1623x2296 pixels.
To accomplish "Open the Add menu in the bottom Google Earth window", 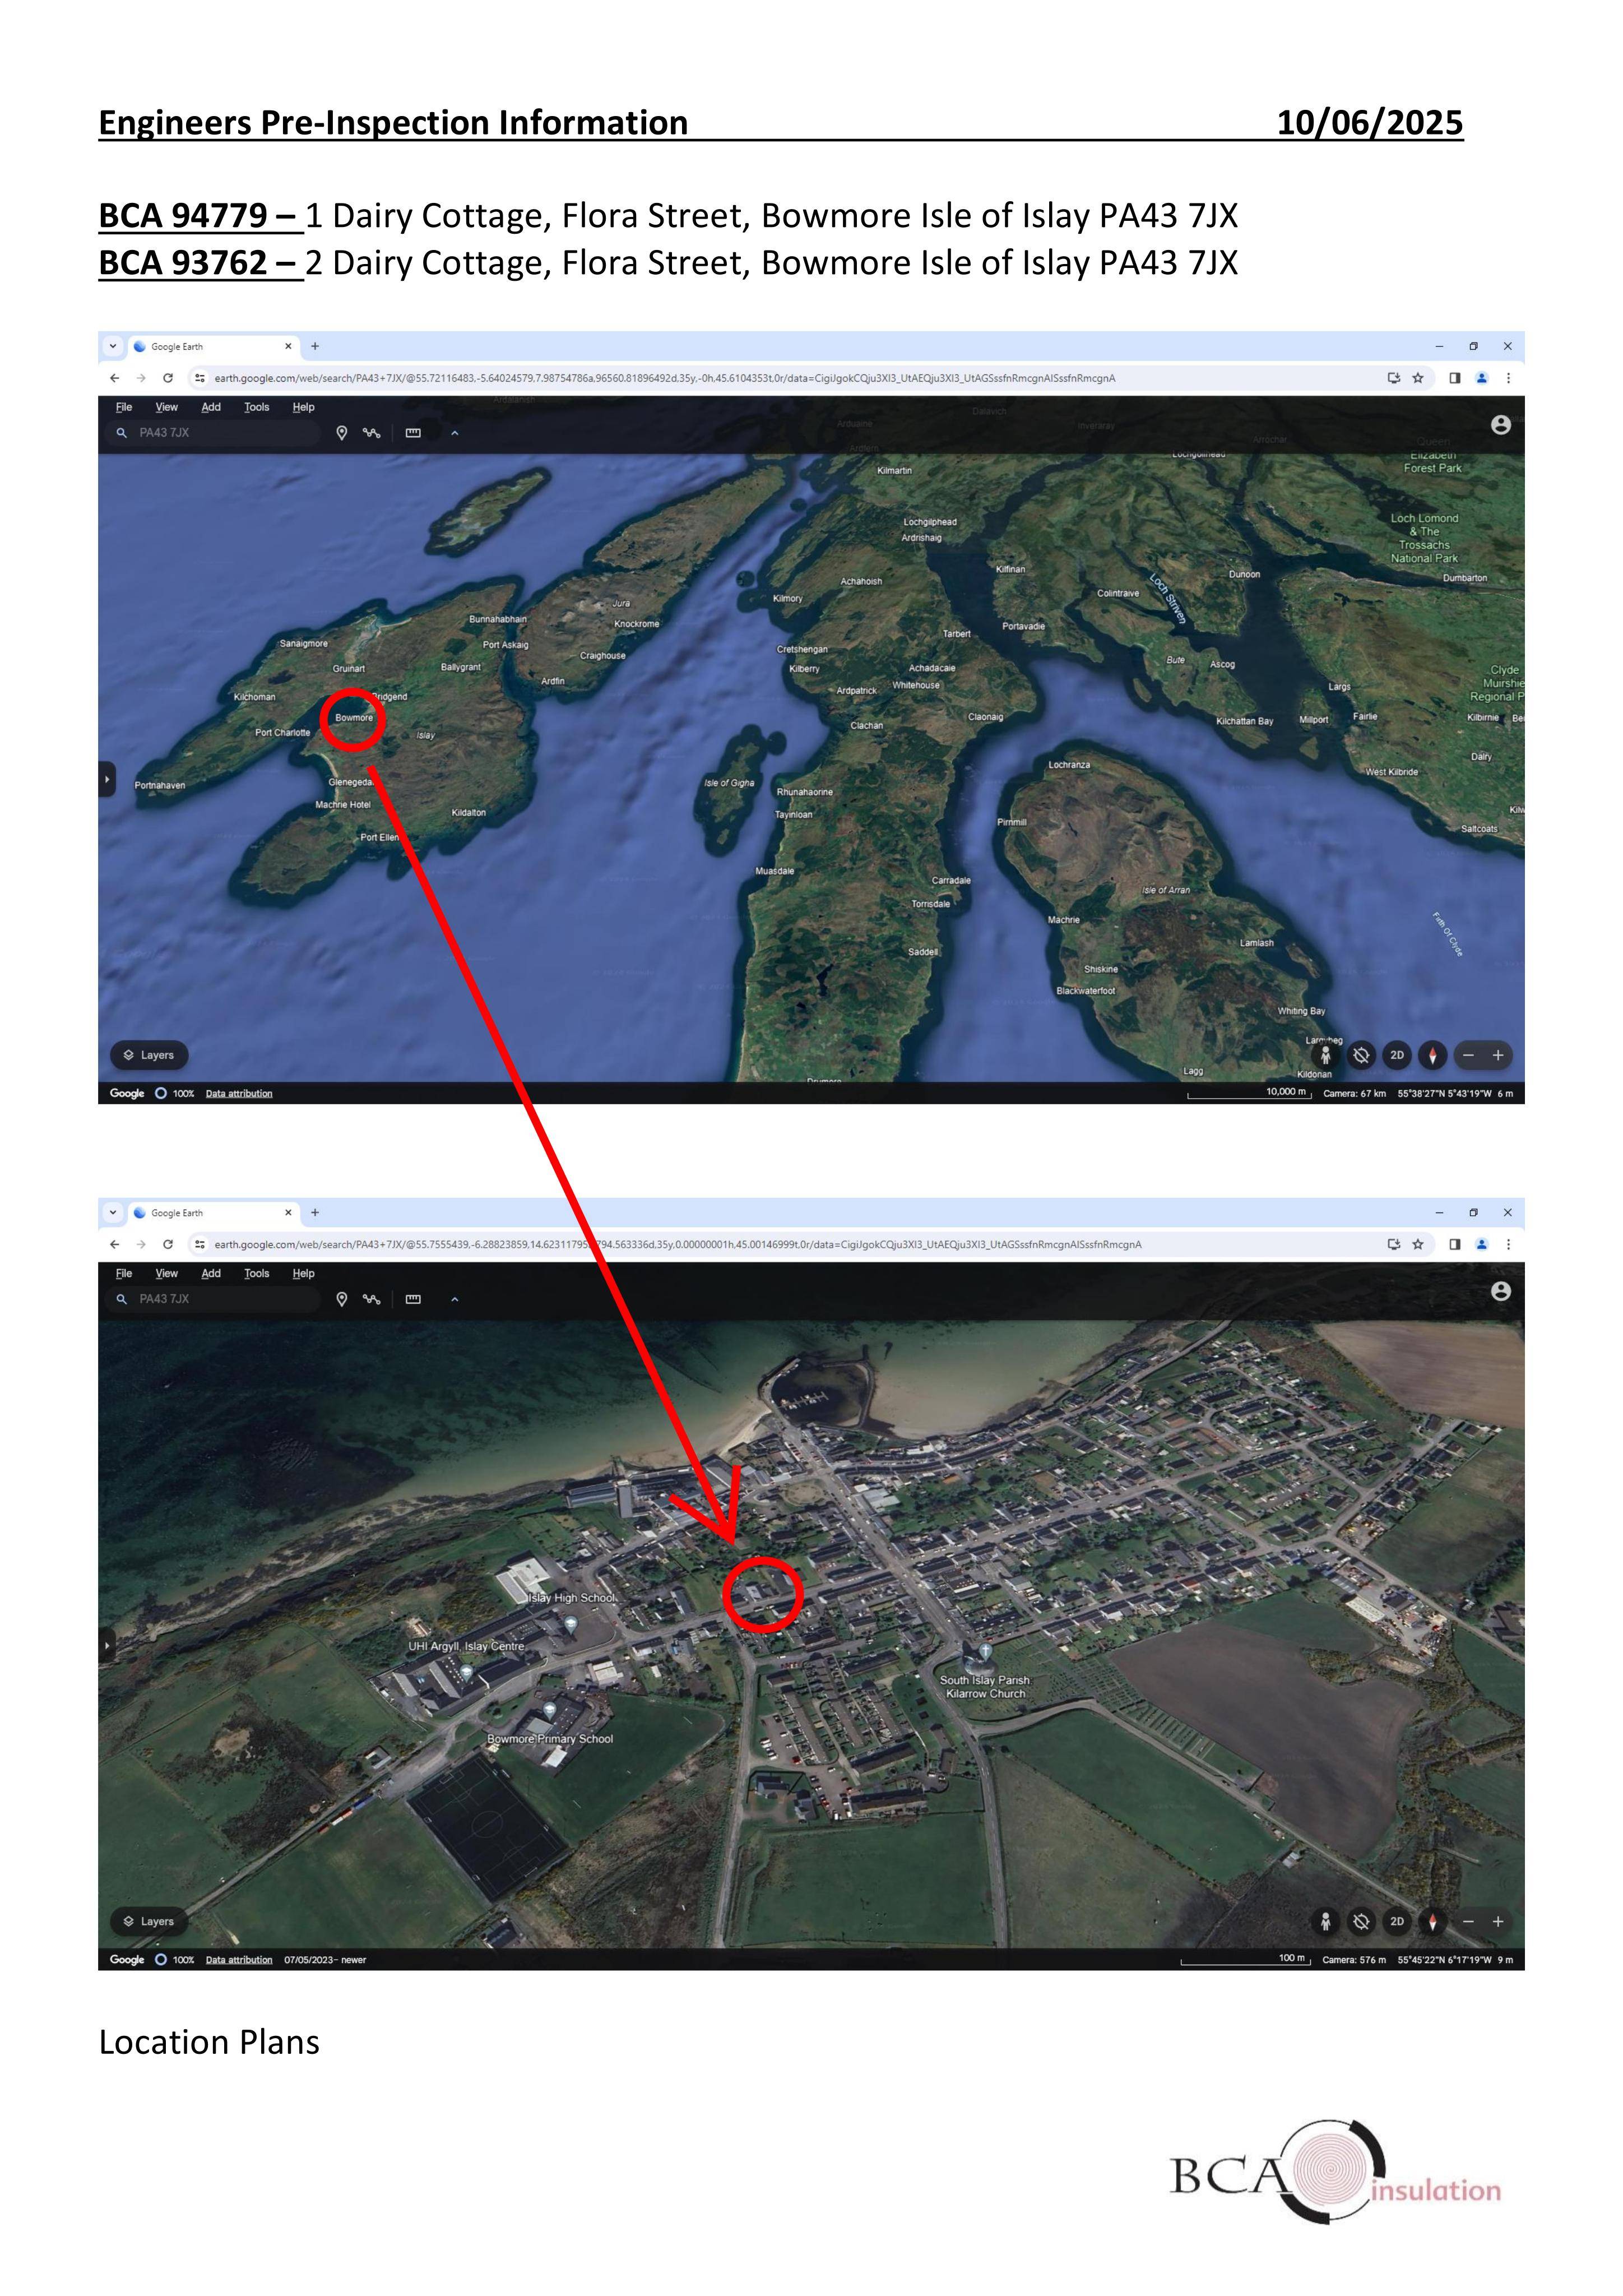I will [211, 1273].
